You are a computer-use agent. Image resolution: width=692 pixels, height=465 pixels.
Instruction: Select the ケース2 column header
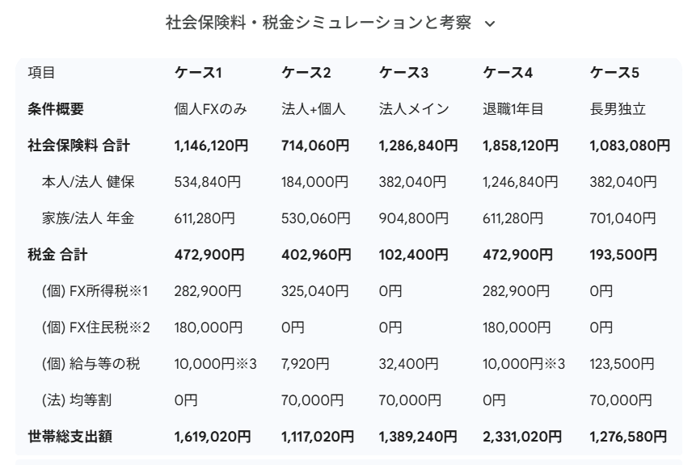pos(306,73)
